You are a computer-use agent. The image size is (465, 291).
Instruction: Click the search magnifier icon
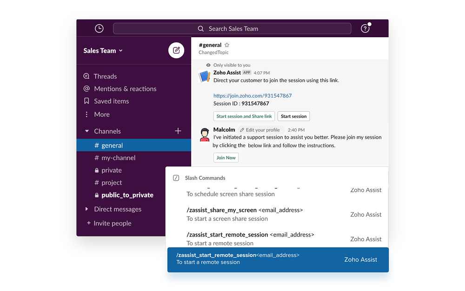coord(201,29)
